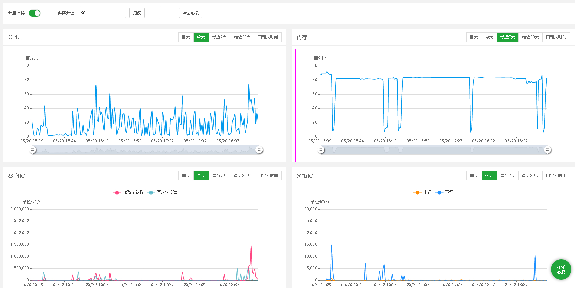Screen dimensions: 575x288
Task: Select 今天 tab in 网络IO panel
Action: click(x=489, y=176)
